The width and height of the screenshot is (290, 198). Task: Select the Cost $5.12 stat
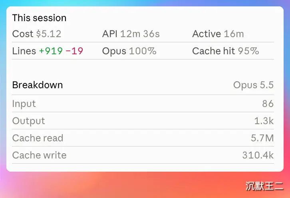tap(37, 34)
